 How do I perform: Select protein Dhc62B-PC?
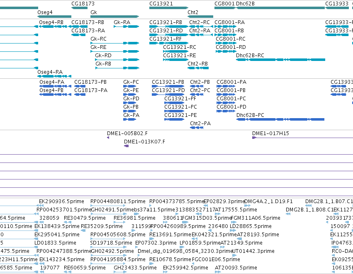pos(280,119)
